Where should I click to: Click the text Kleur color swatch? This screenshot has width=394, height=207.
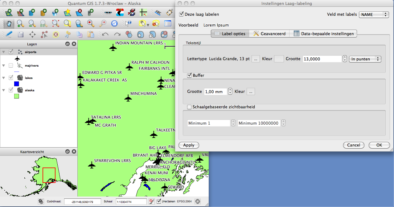pos(279,59)
